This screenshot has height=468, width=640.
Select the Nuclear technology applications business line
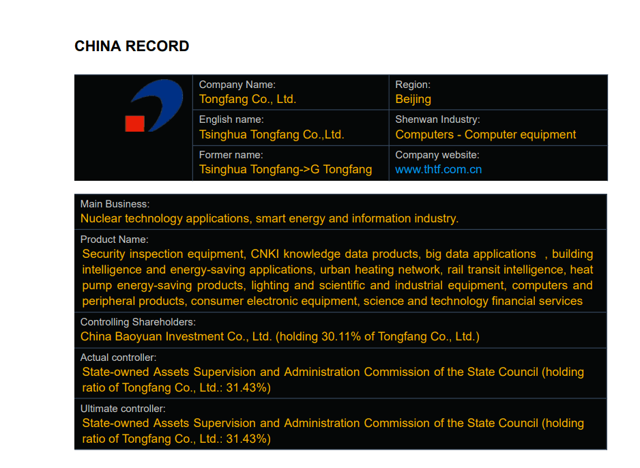(x=269, y=218)
